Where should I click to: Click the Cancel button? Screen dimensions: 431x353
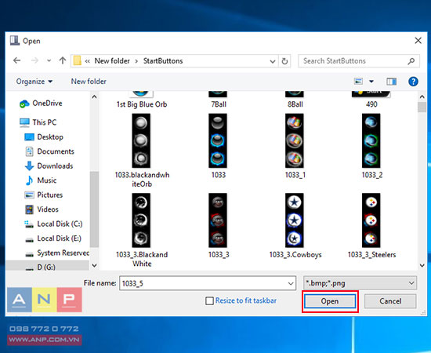[390, 301]
